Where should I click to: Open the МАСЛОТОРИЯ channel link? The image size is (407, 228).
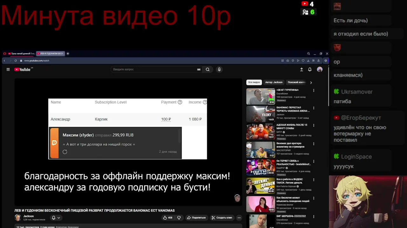click(x=283, y=150)
